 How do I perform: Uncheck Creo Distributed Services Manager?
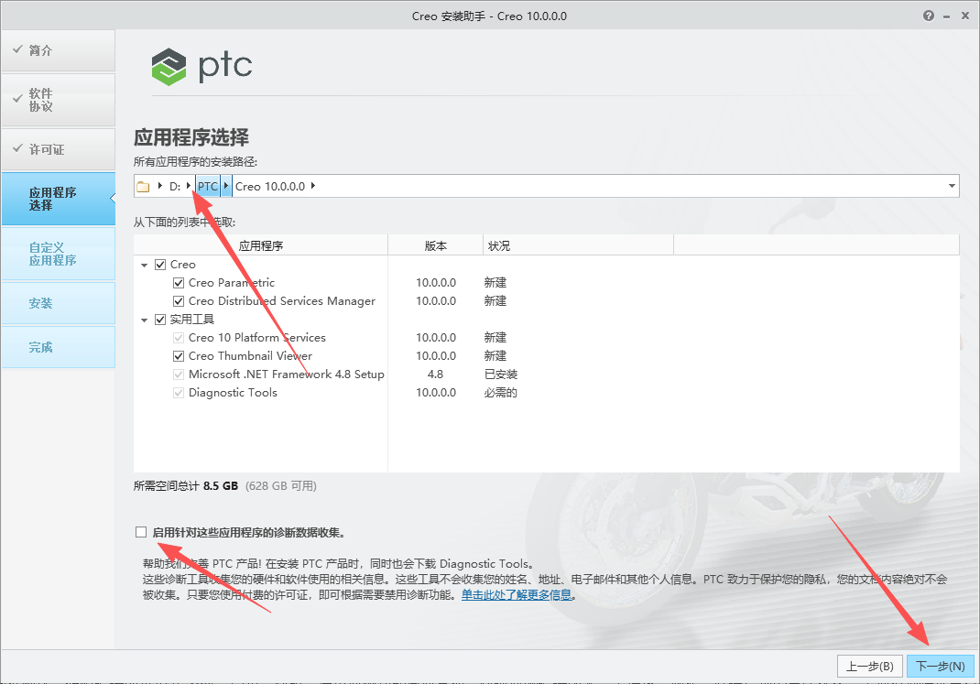point(178,300)
